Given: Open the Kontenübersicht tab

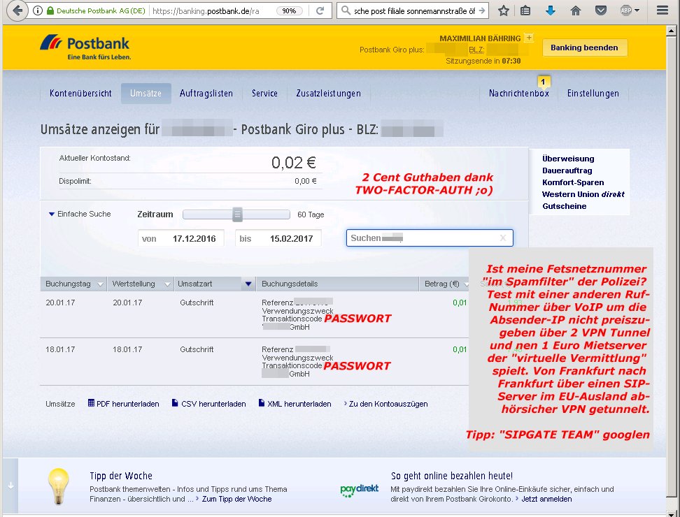Looking at the screenshot, I should pos(80,93).
